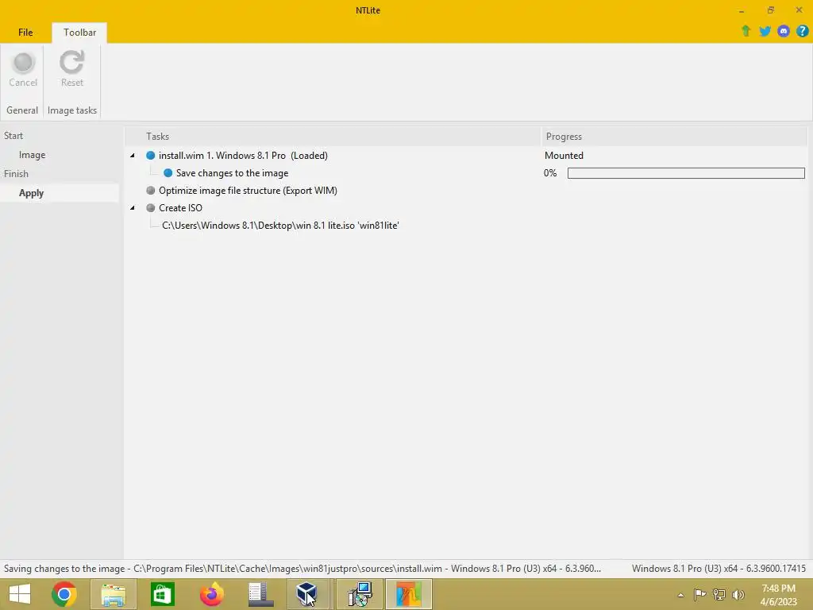Collapse the Create ISO tree node
Screen dimensions: 813x610
pos(133,207)
